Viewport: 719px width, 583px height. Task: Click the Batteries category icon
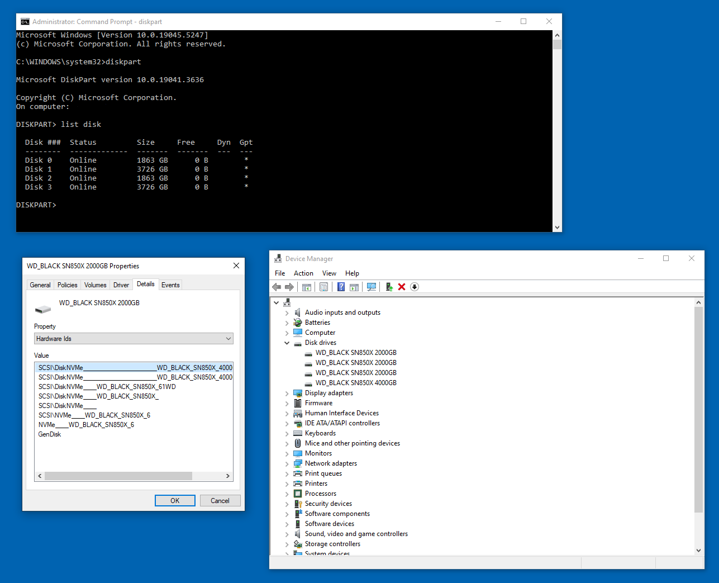(298, 323)
